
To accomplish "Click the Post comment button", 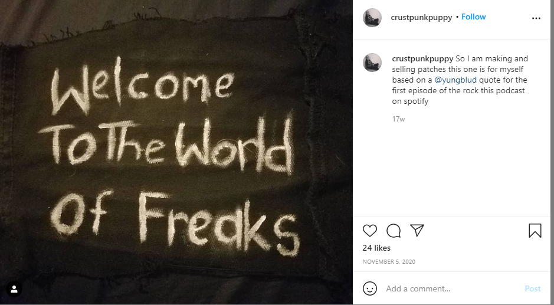I will [532, 288].
